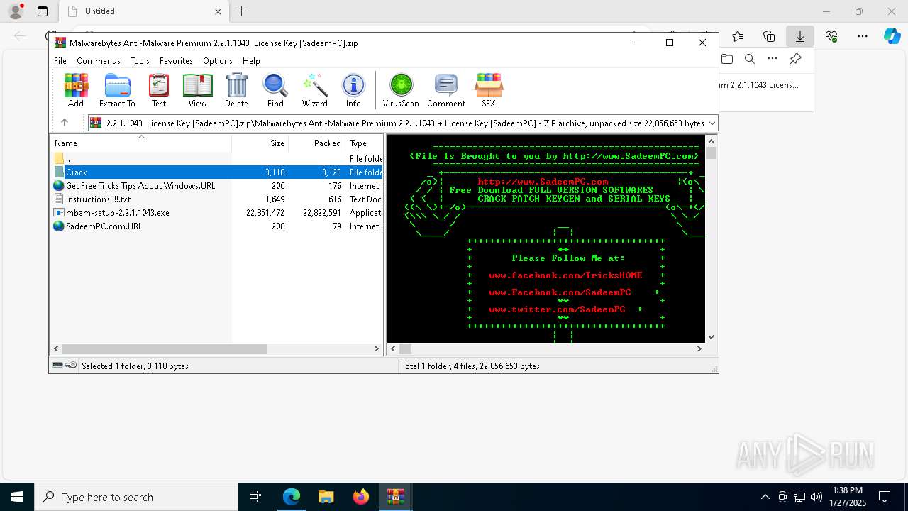This screenshot has height=511, width=908.
Task: Click the drive icon in WinRAR status bar
Action: click(57, 366)
